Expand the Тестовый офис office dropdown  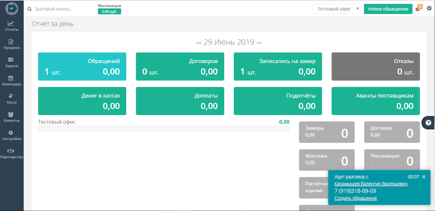point(336,9)
